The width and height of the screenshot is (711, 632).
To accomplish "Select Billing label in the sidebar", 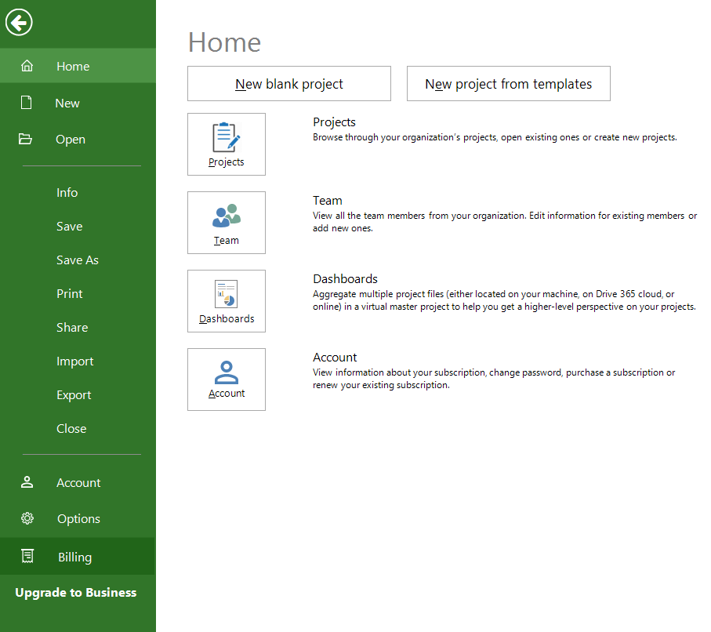I will tap(74, 557).
